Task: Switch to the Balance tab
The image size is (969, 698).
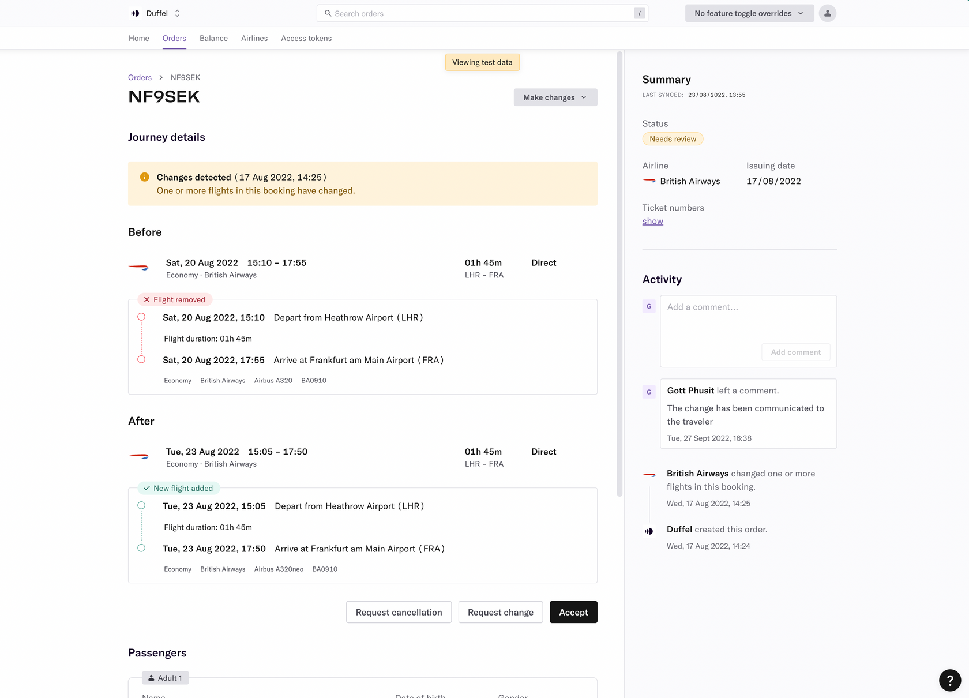Action: pos(213,38)
